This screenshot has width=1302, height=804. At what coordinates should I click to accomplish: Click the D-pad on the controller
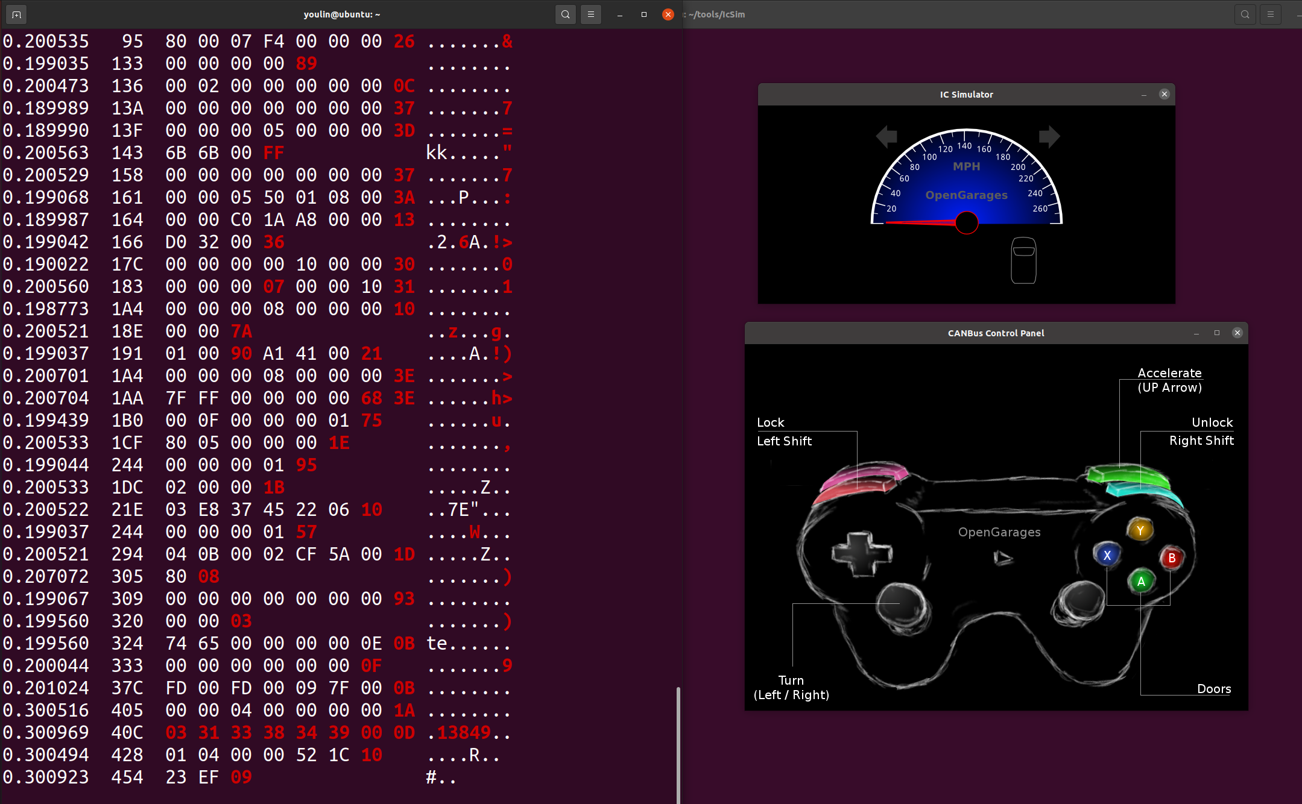point(861,554)
